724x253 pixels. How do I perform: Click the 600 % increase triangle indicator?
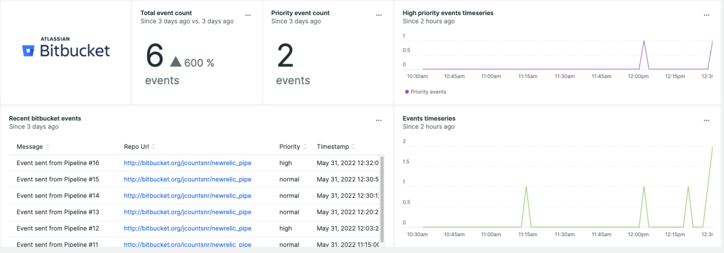176,61
